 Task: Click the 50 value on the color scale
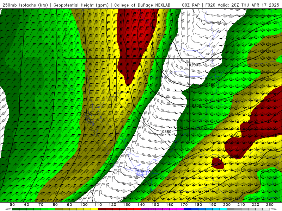click(12, 205)
